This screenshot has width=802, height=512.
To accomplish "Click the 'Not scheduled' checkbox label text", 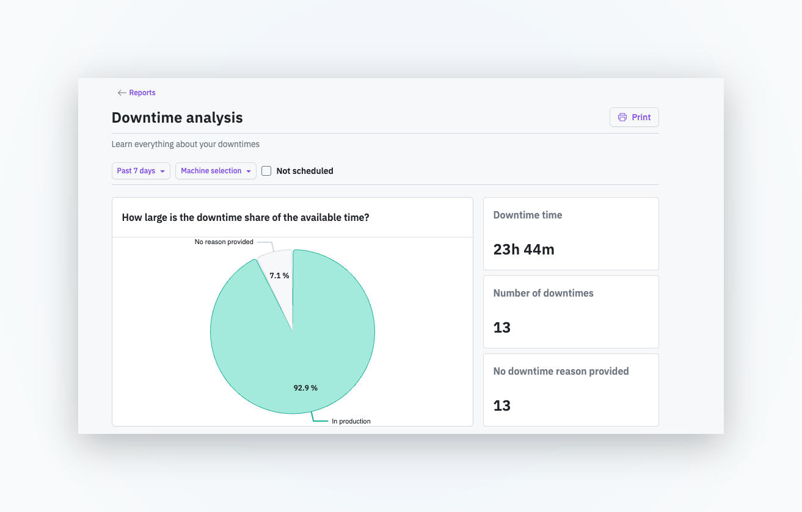I will (x=305, y=171).
